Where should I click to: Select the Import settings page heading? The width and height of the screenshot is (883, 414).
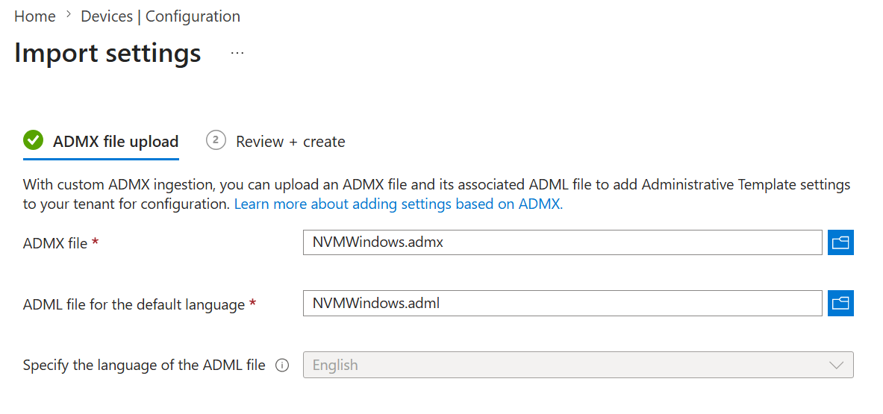(x=107, y=54)
